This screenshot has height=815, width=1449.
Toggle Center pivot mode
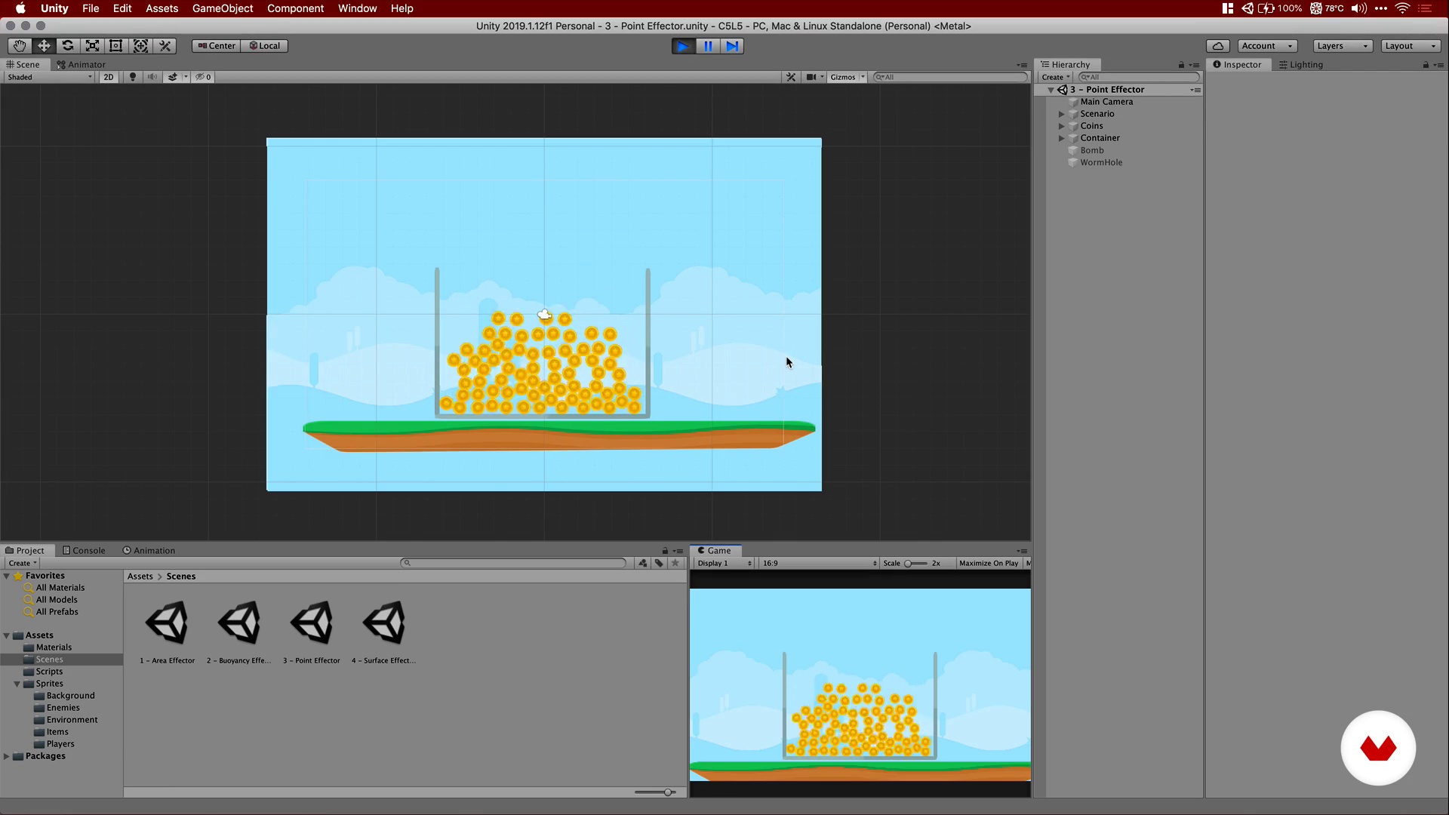point(216,46)
